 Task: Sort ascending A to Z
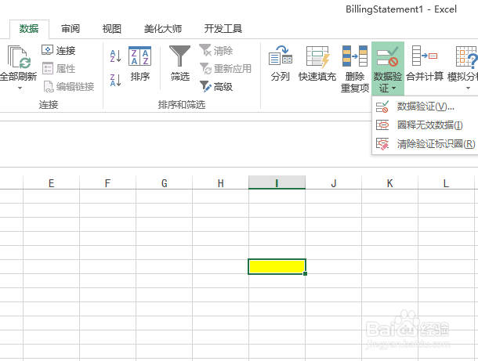point(115,56)
